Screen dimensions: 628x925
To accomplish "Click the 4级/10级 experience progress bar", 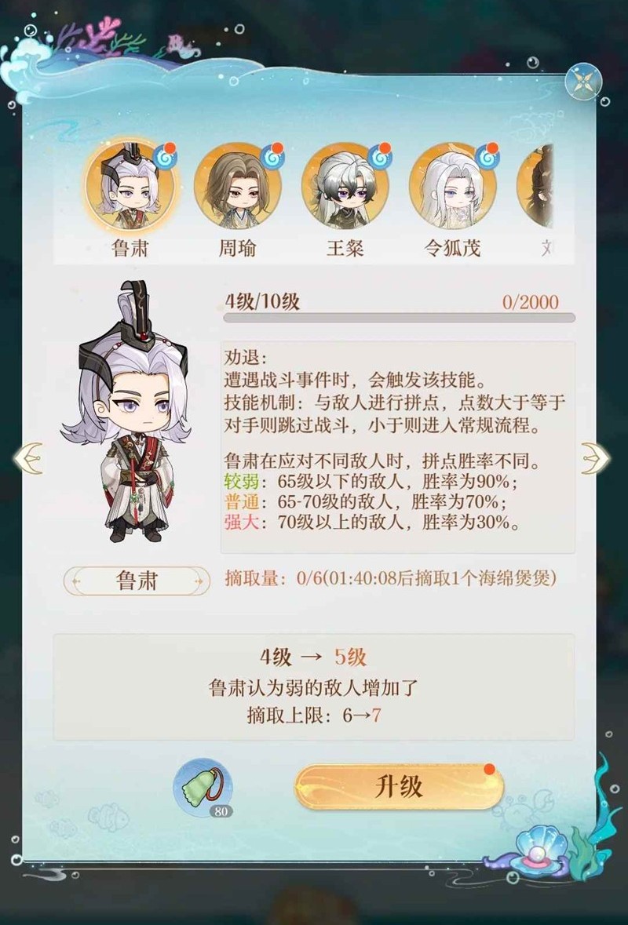I will pos(399,318).
